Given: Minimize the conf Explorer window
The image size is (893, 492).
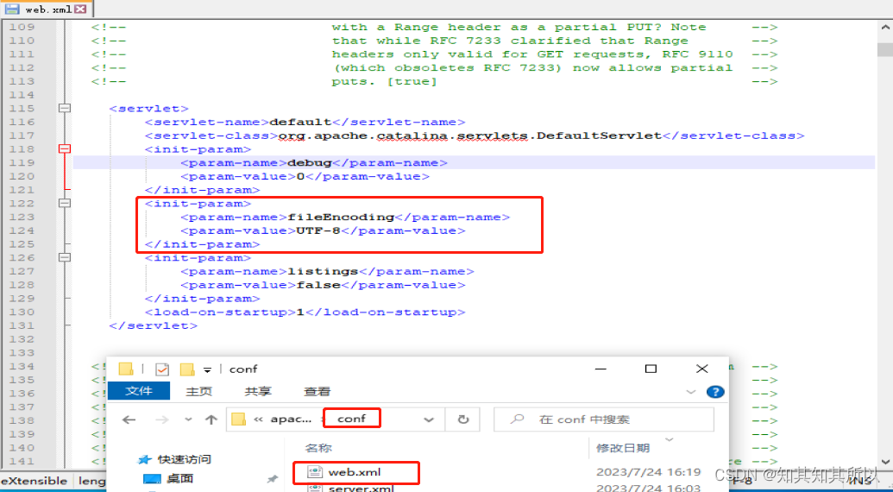Looking at the screenshot, I should [600, 369].
